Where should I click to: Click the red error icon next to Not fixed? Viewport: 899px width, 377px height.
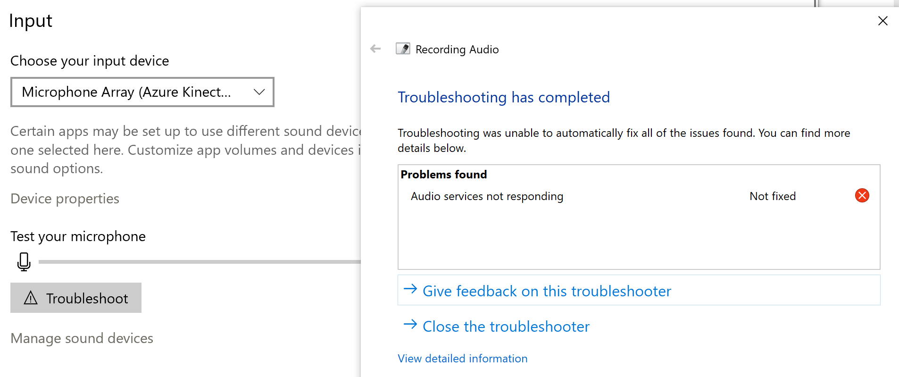pyautogui.click(x=862, y=195)
